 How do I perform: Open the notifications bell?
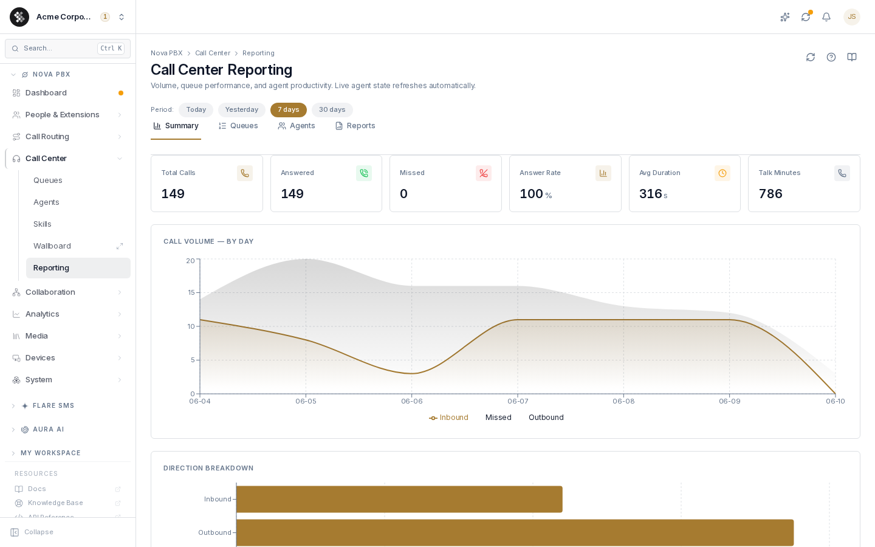click(x=826, y=17)
